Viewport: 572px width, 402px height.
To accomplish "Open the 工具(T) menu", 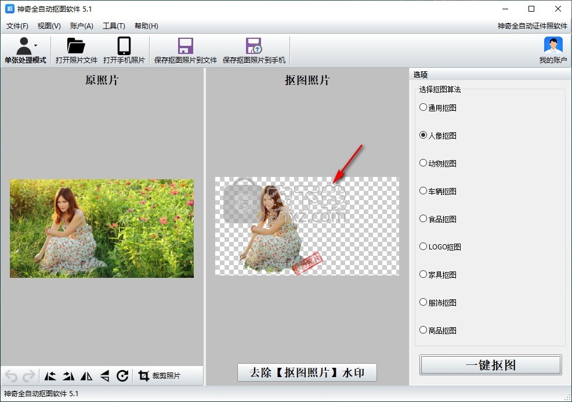I will tap(114, 26).
